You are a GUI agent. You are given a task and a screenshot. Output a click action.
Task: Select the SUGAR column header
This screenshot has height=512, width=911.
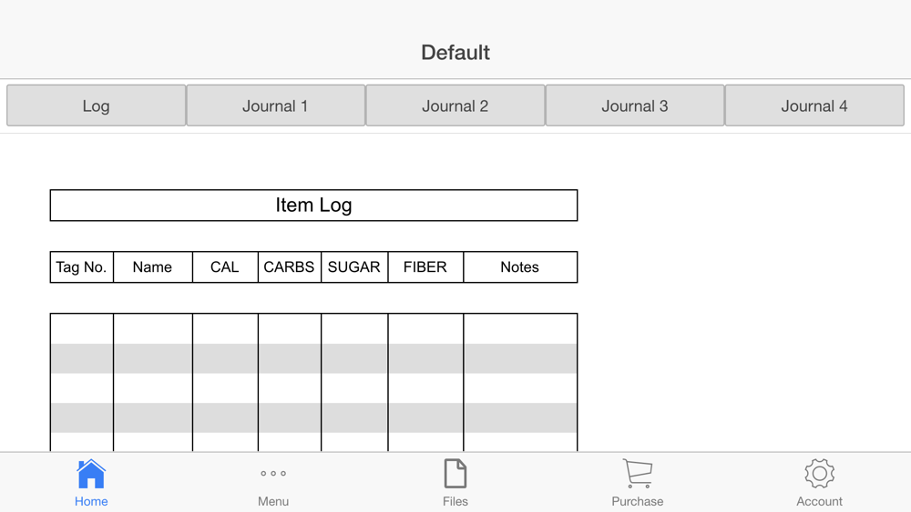click(354, 267)
